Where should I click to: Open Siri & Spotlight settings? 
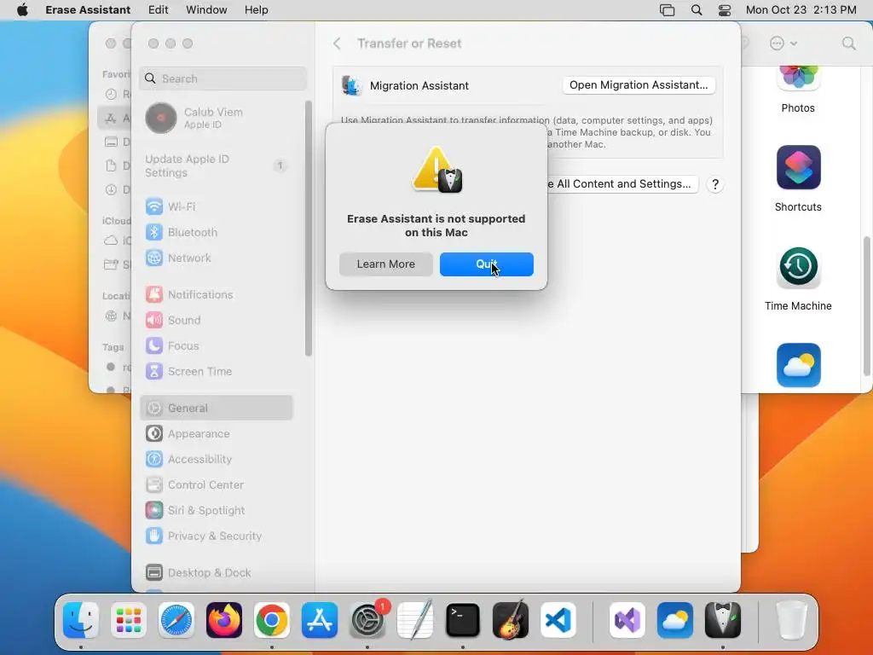pyautogui.click(x=217, y=510)
